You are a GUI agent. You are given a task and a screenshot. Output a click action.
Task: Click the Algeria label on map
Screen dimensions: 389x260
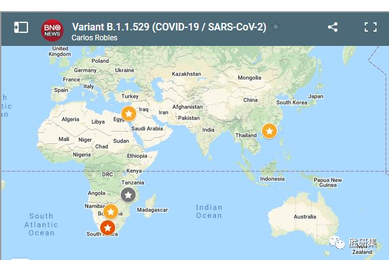point(70,120)
